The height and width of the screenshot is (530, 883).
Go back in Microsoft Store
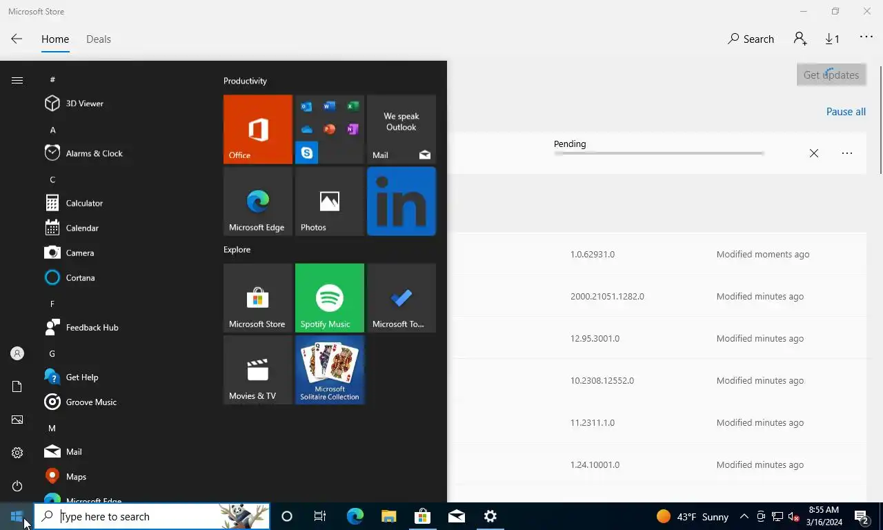17,39
